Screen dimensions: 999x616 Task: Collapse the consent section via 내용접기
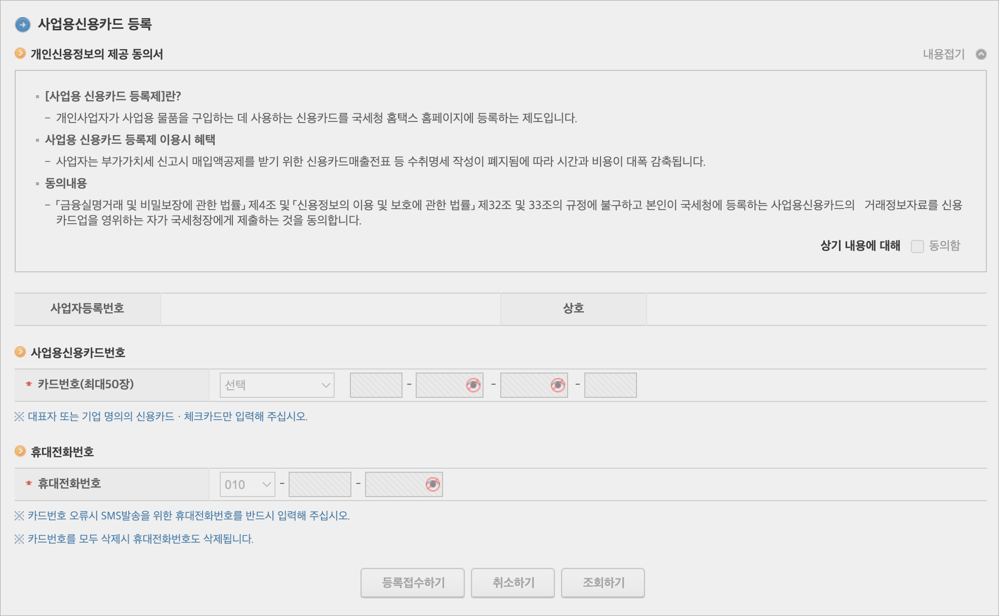pos(943,54)
